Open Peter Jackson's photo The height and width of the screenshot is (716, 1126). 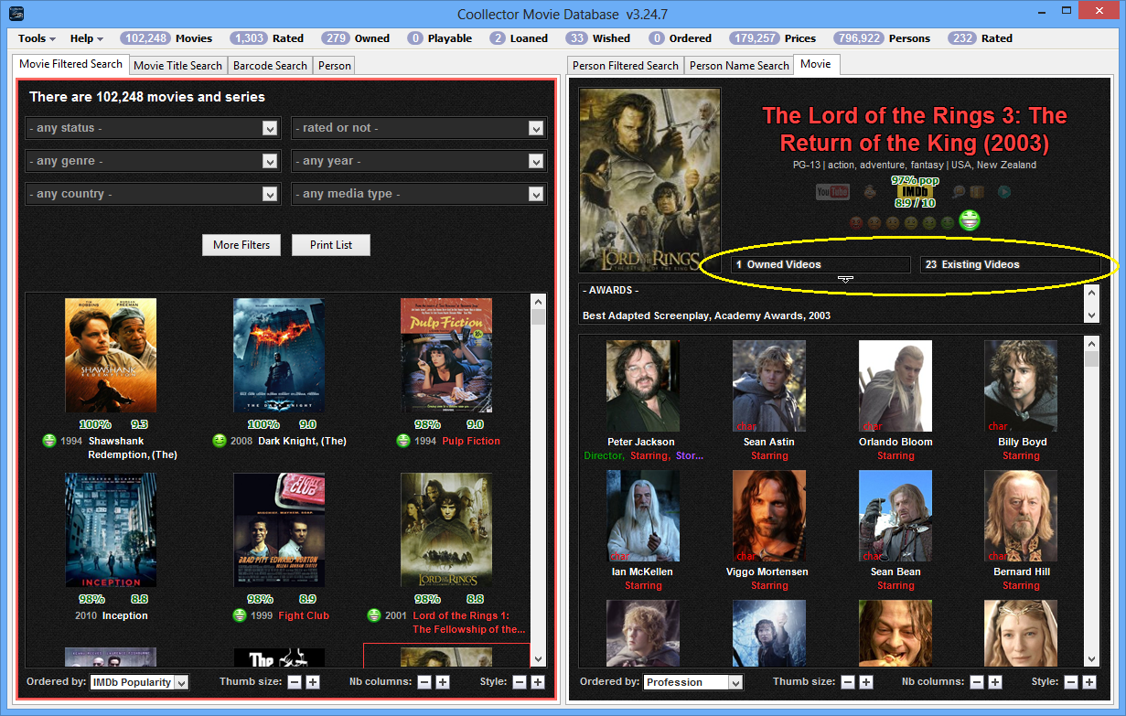click(x=642, y=386)
